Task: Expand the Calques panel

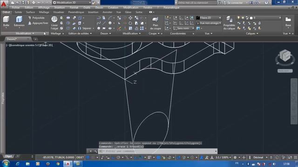Action: point(252,33)
